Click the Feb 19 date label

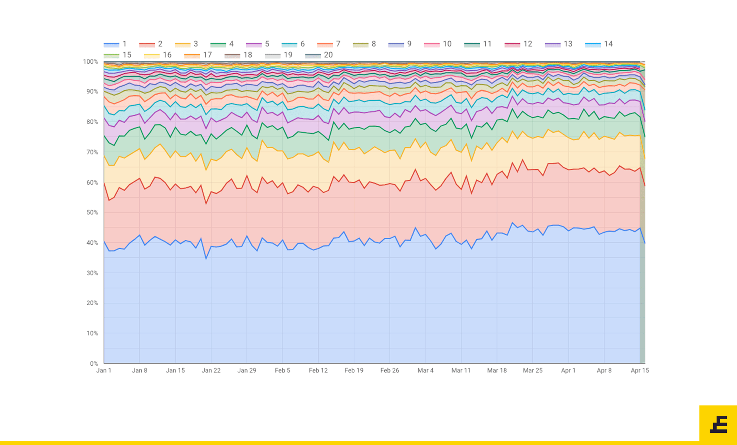(x=354, y=371)
